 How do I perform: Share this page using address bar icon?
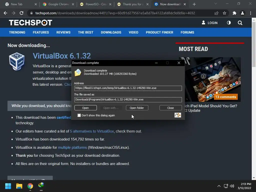pos(216,13)
